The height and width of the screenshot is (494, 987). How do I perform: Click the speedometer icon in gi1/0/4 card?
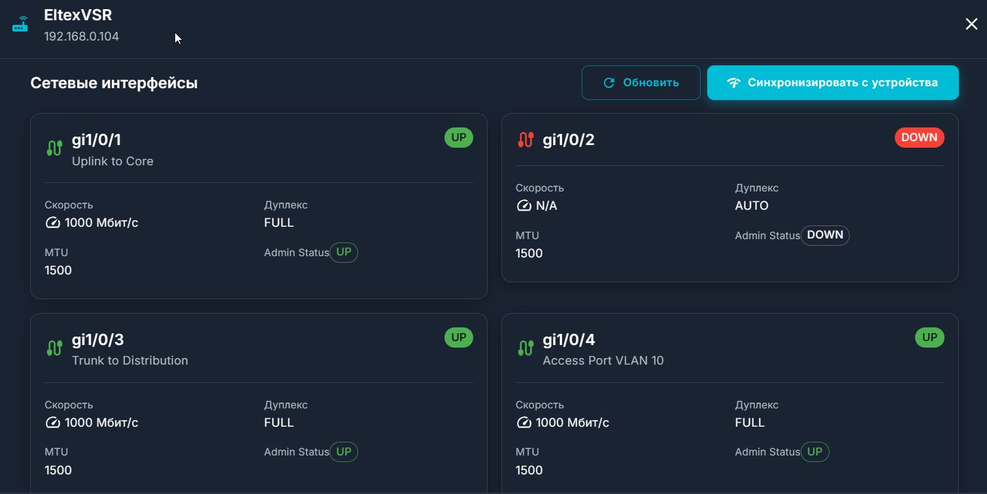[524, 423]
